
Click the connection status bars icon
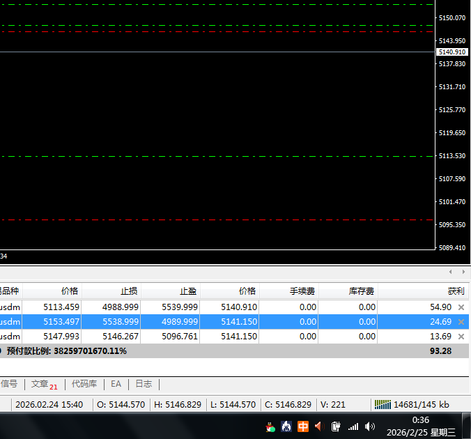[383, 404]
